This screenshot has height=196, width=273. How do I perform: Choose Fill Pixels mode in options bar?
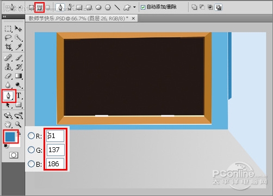48,8
